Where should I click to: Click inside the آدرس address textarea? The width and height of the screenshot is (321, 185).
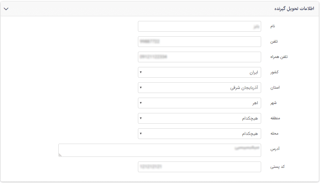(x=159, y=150)
